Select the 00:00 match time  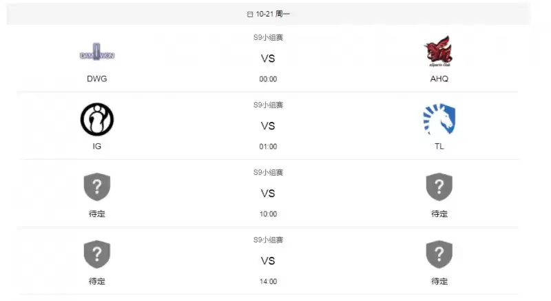268,79
